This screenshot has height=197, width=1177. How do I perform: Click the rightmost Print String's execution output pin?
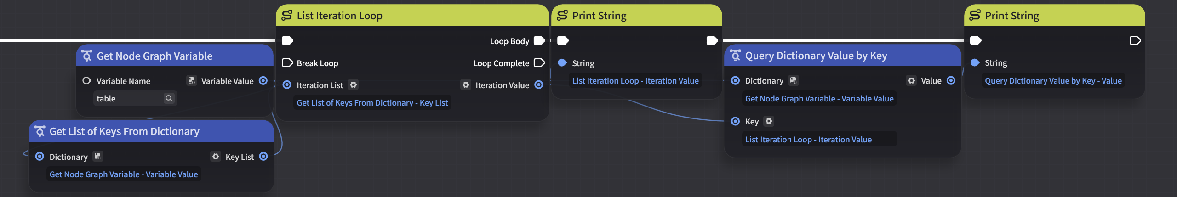(x=1135, y=41)
